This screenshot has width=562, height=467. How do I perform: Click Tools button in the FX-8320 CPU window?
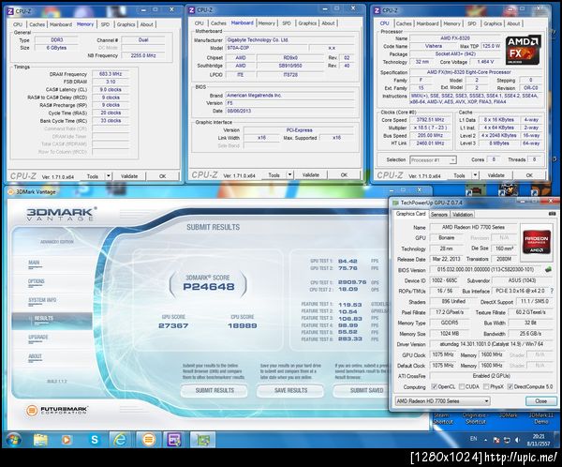[459, 175]
